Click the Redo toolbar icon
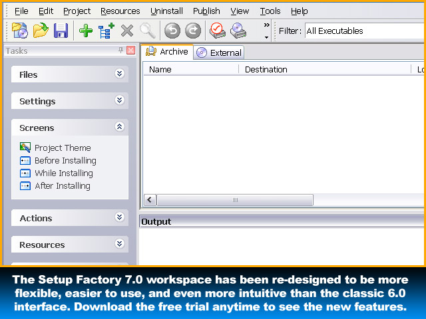 point(193,31)
